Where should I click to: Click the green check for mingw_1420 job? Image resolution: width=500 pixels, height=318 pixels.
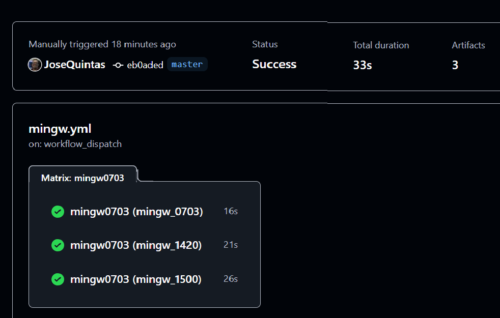click(58, 245)
